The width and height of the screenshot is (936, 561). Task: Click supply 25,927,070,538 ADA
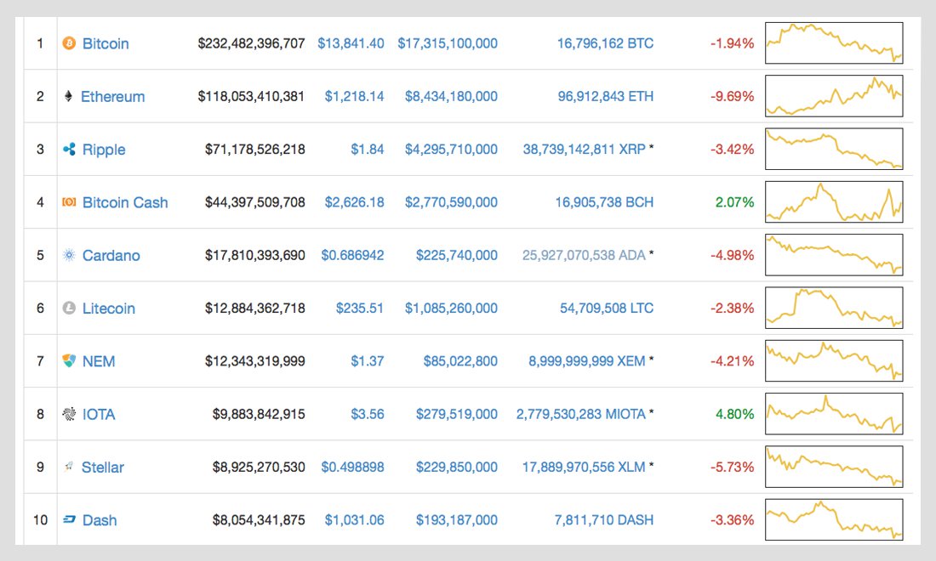584,256
